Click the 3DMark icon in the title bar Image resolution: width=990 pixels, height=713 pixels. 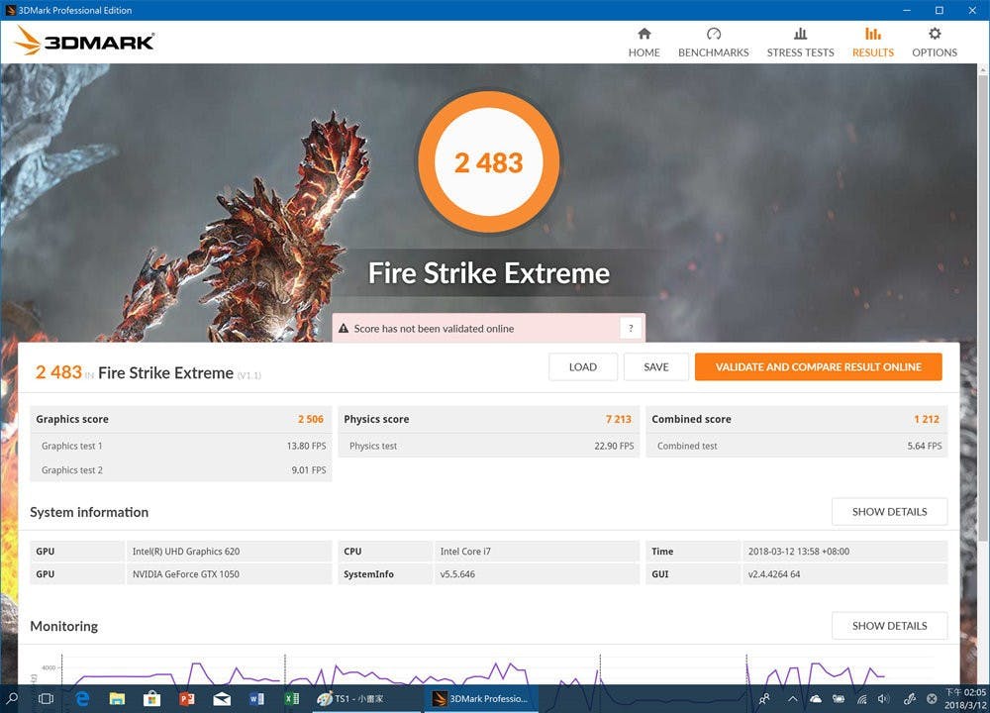pyautogui.click(x=10, y=10)
